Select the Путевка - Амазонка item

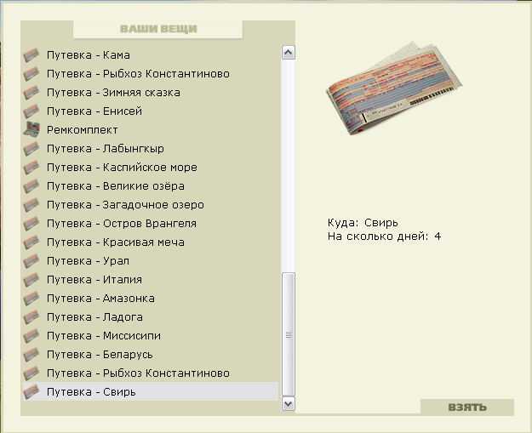tap(151, 298)
